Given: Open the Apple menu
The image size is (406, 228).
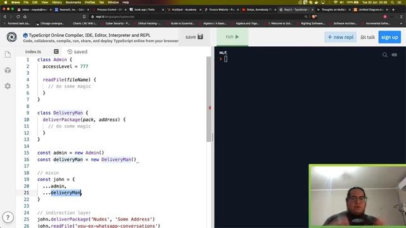Looking at the screenshot, I should [6, 3].
